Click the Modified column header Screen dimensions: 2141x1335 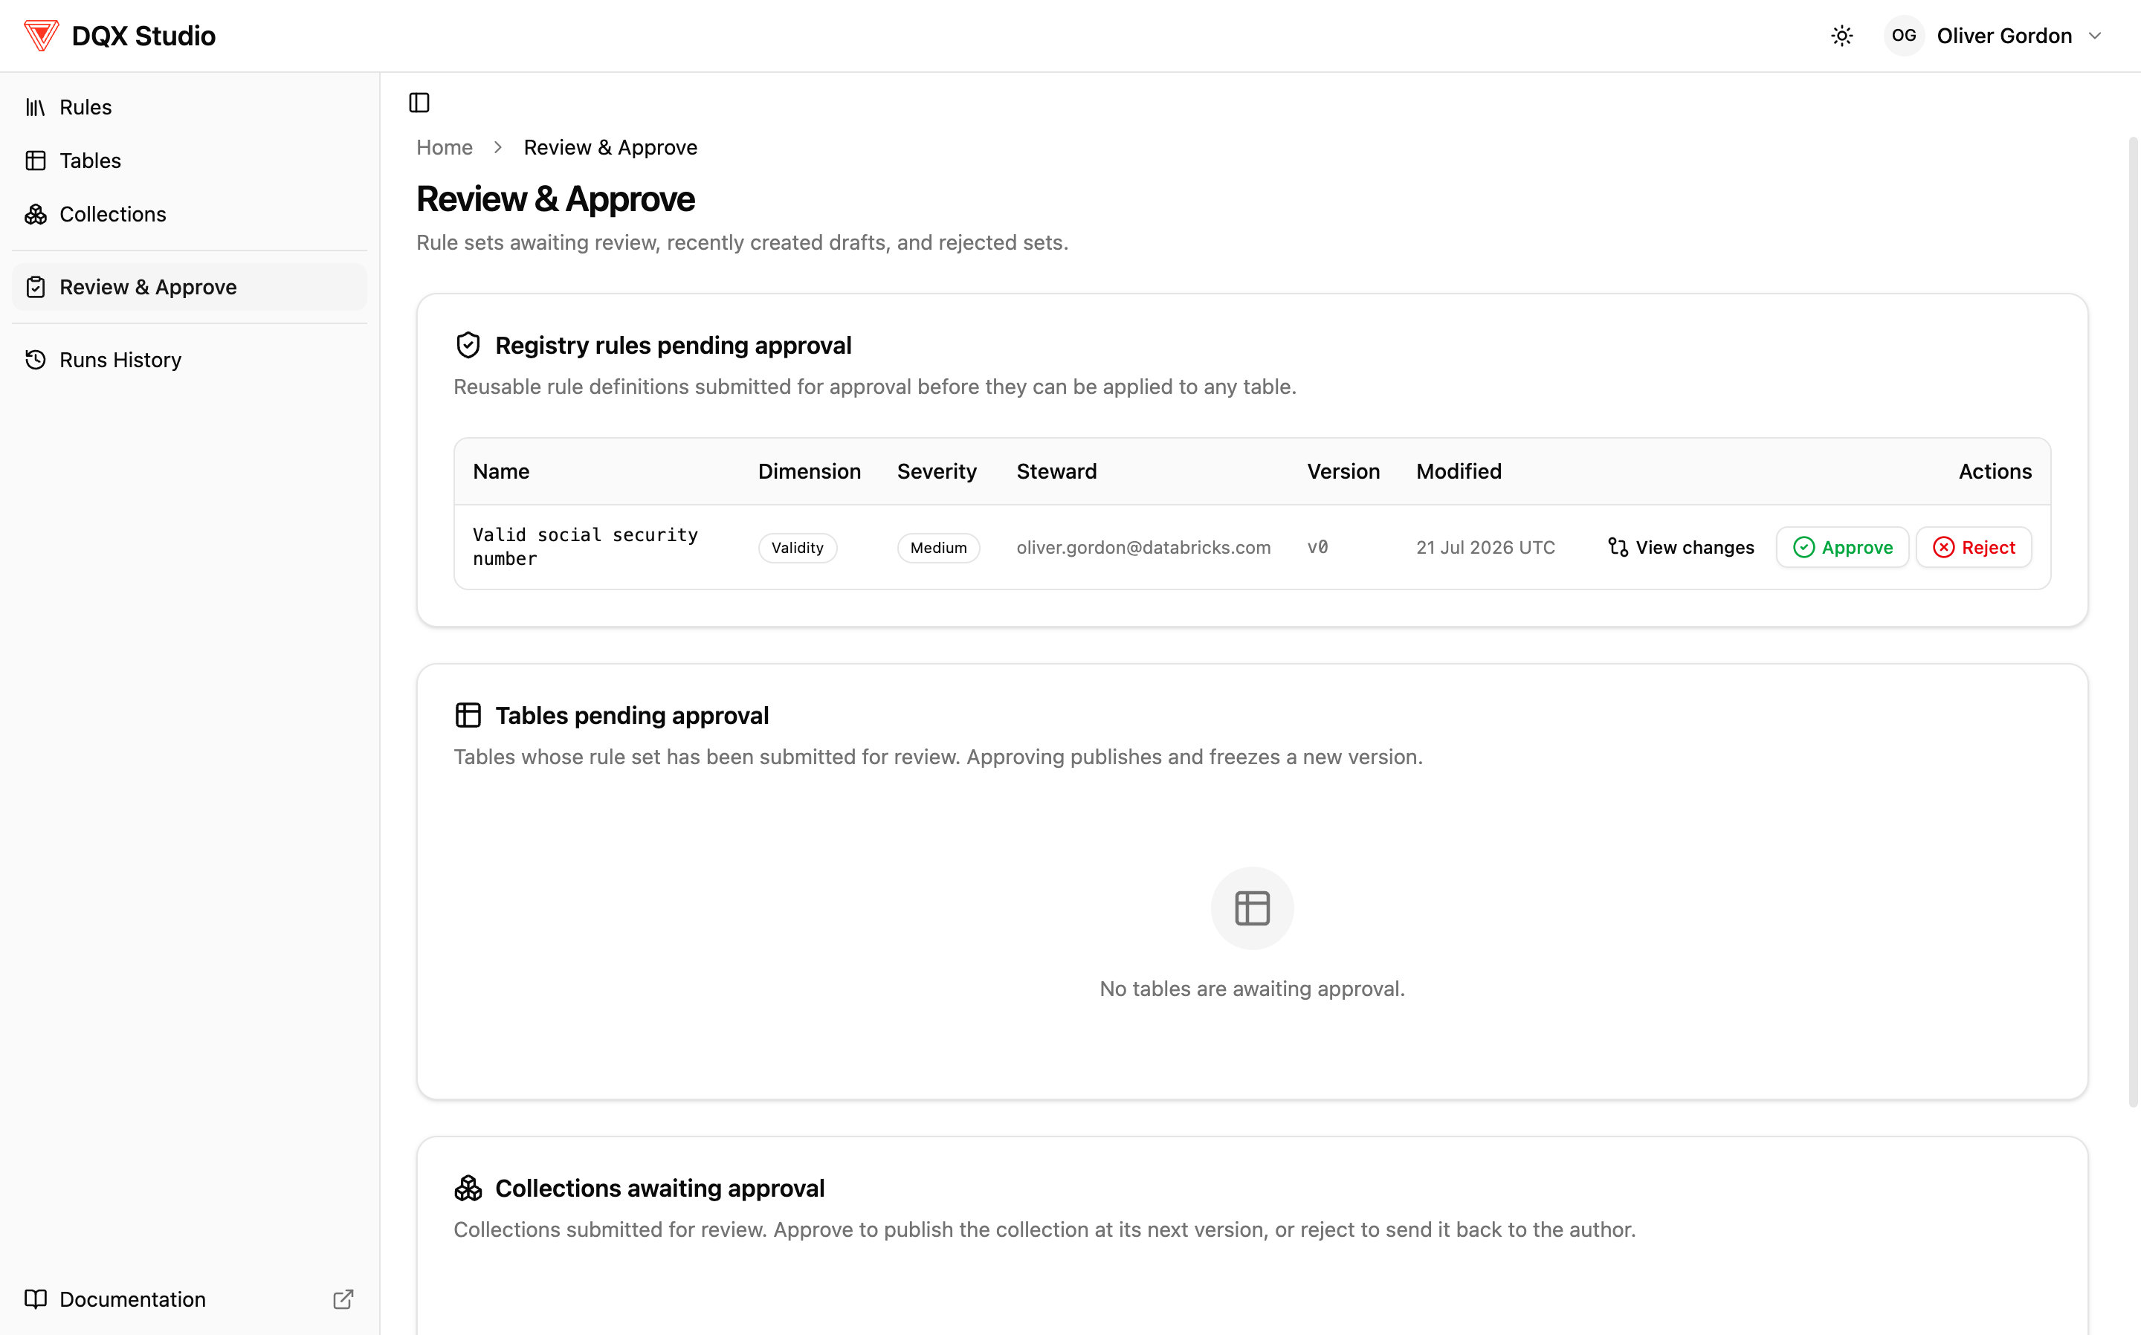coord(1459,471)
